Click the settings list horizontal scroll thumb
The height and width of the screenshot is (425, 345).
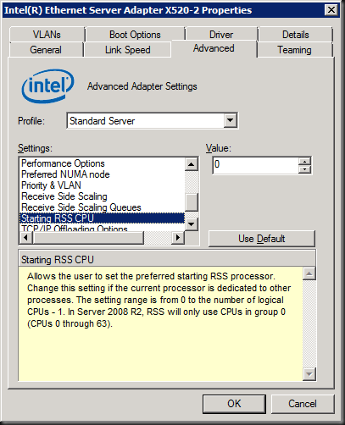[88, 238]
